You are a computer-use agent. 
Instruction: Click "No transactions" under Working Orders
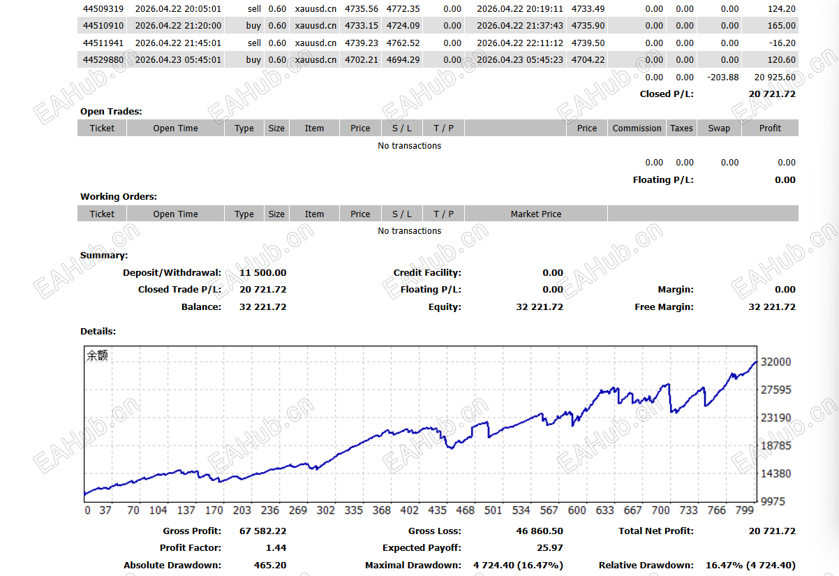click(x=410, y=230)
